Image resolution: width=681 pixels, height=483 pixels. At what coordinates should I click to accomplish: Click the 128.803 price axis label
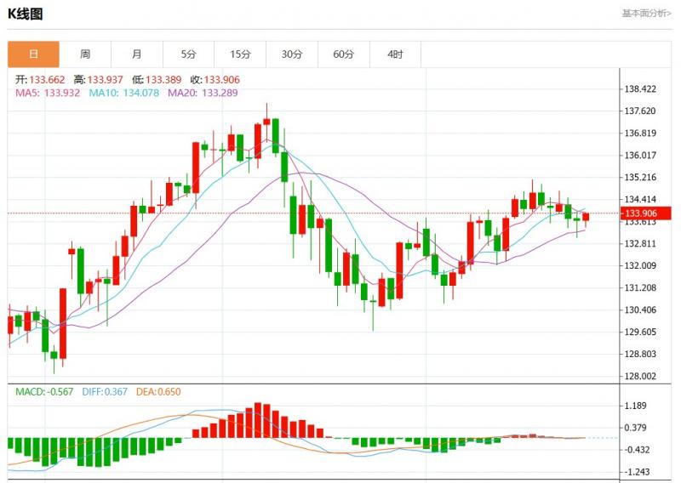tap(640, 354)
